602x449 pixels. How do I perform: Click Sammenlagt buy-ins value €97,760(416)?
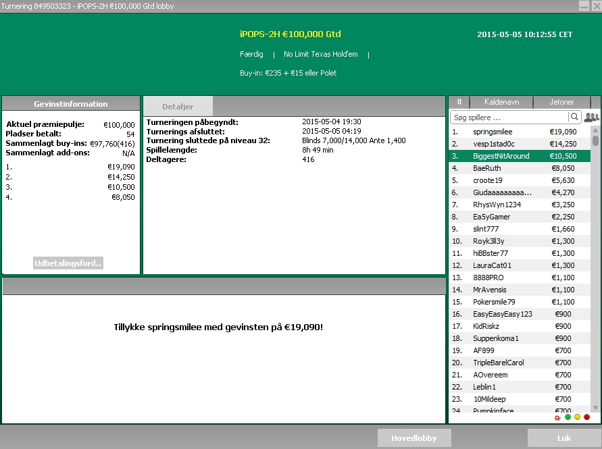112,144
